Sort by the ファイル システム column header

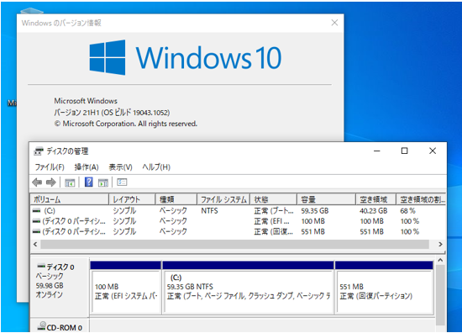pos(223,199)
